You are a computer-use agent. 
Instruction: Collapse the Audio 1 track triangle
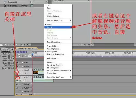[23, 78]
